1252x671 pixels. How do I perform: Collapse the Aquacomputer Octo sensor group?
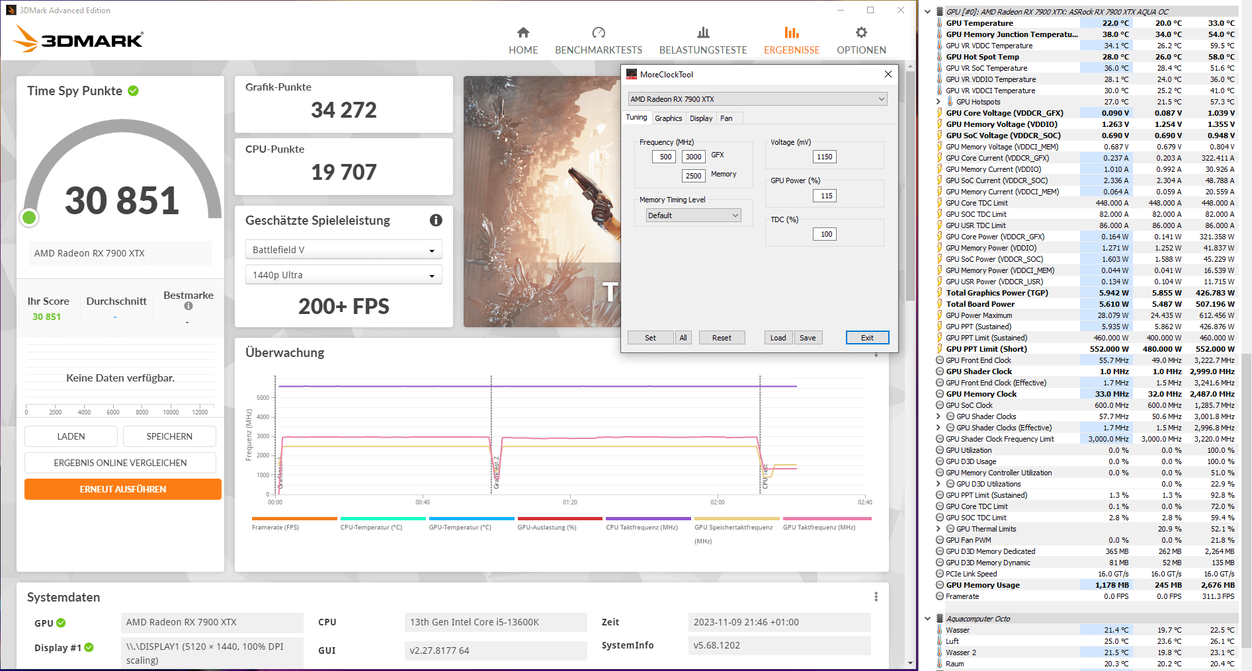[927, 619]
